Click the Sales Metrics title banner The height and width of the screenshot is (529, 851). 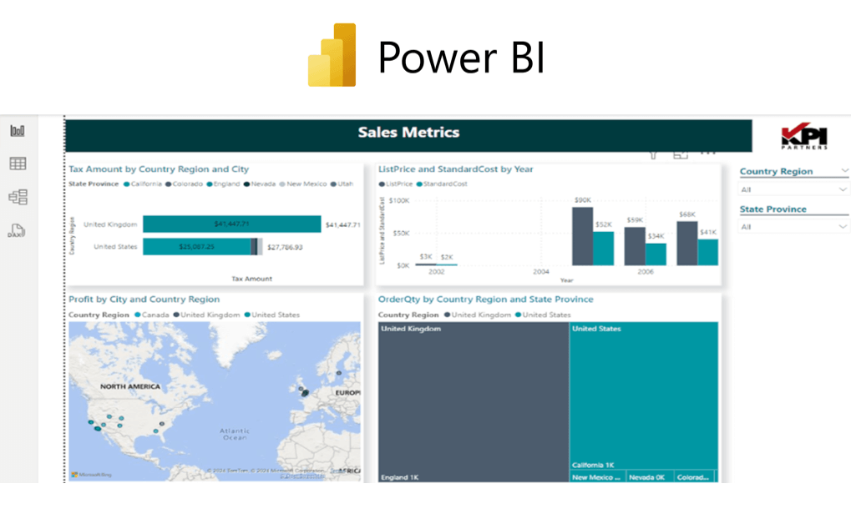pos(408,134)
